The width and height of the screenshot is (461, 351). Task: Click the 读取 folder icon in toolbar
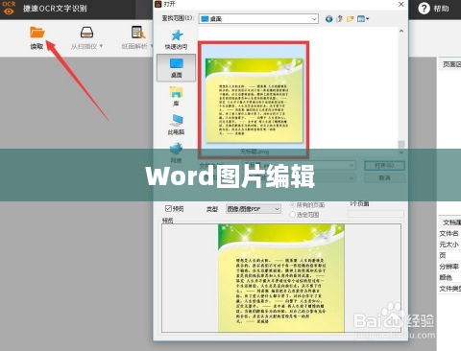37,33
